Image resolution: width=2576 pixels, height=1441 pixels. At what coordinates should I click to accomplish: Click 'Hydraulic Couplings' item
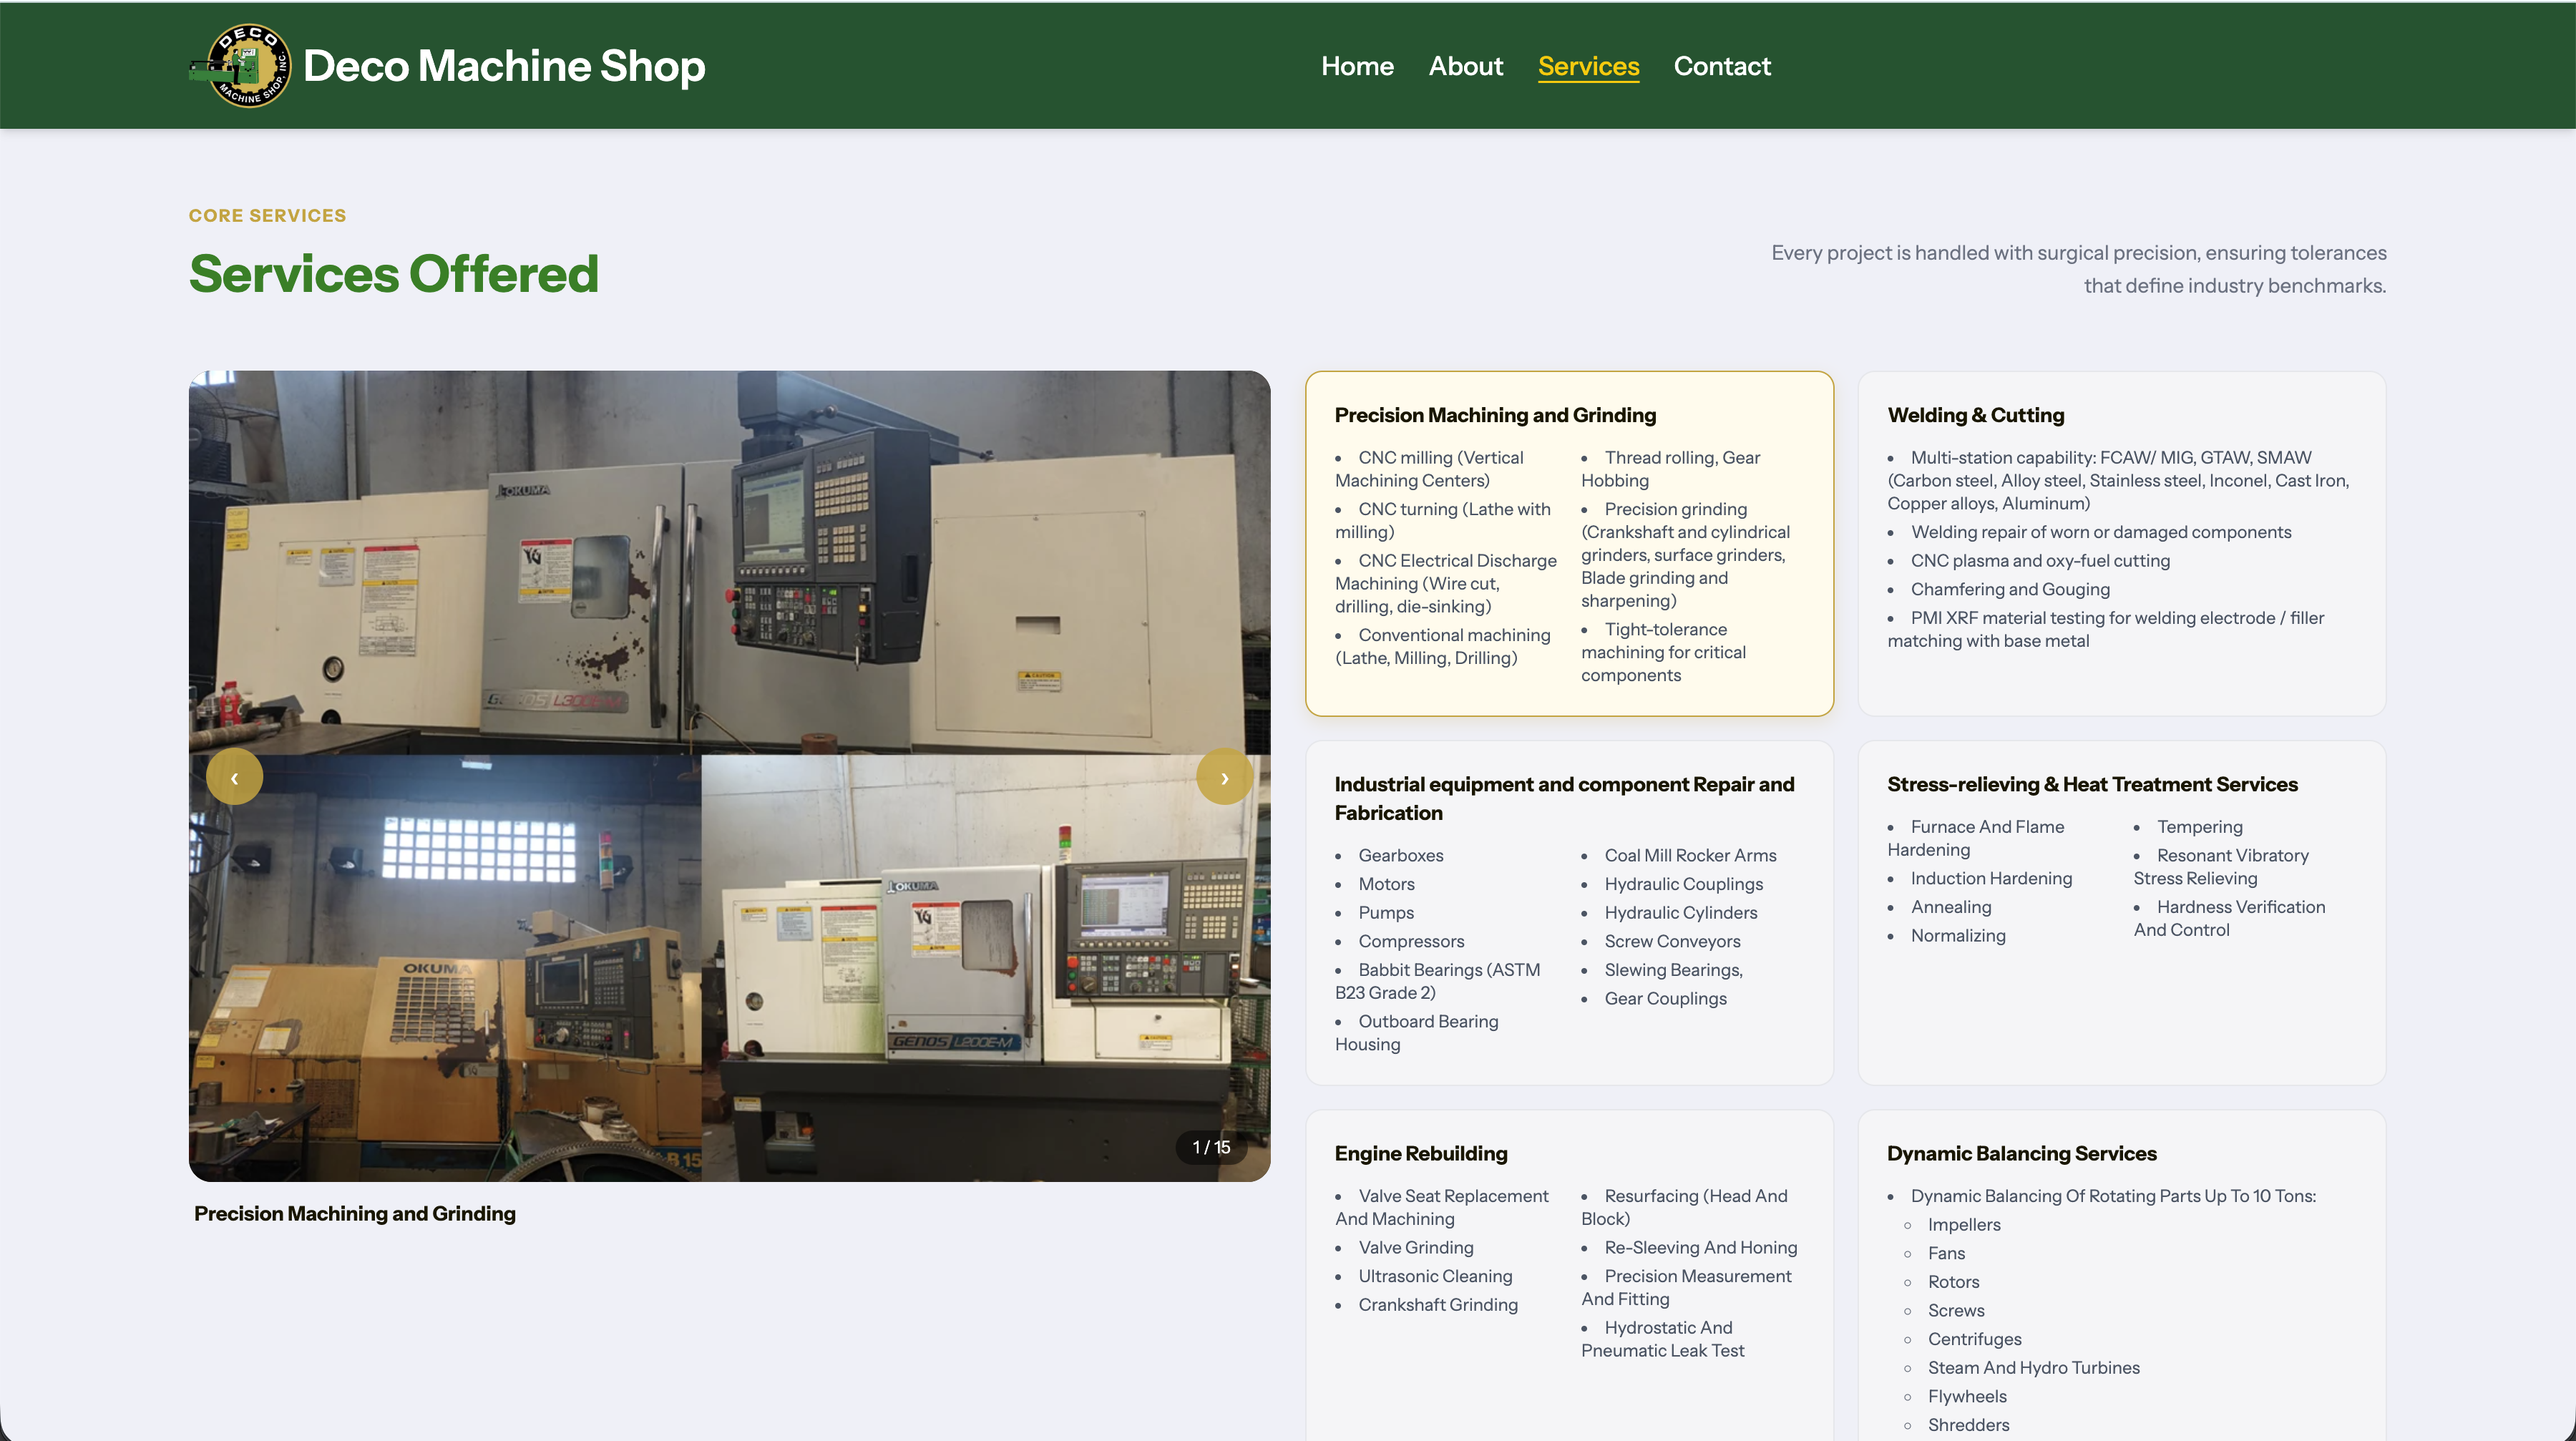[1683, 884]
